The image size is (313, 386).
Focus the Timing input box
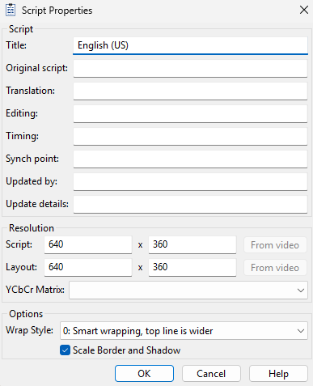pyautogui.click(x=190, y=137)
